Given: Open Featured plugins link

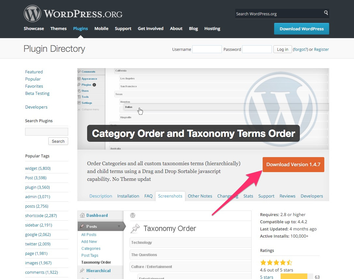Looking at the screenshot, I should click(34, 72).
